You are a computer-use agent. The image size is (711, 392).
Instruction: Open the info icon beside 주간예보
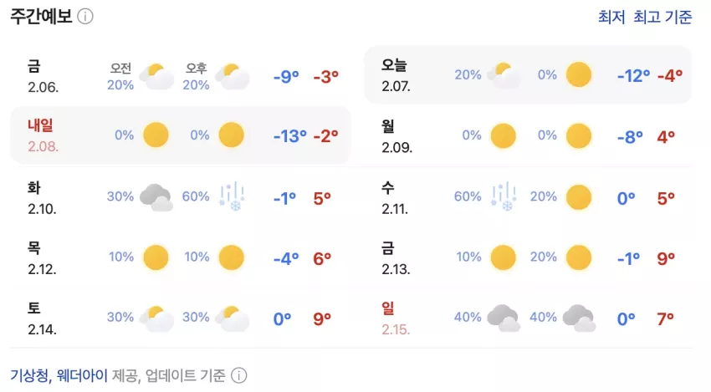click(85, 17)
